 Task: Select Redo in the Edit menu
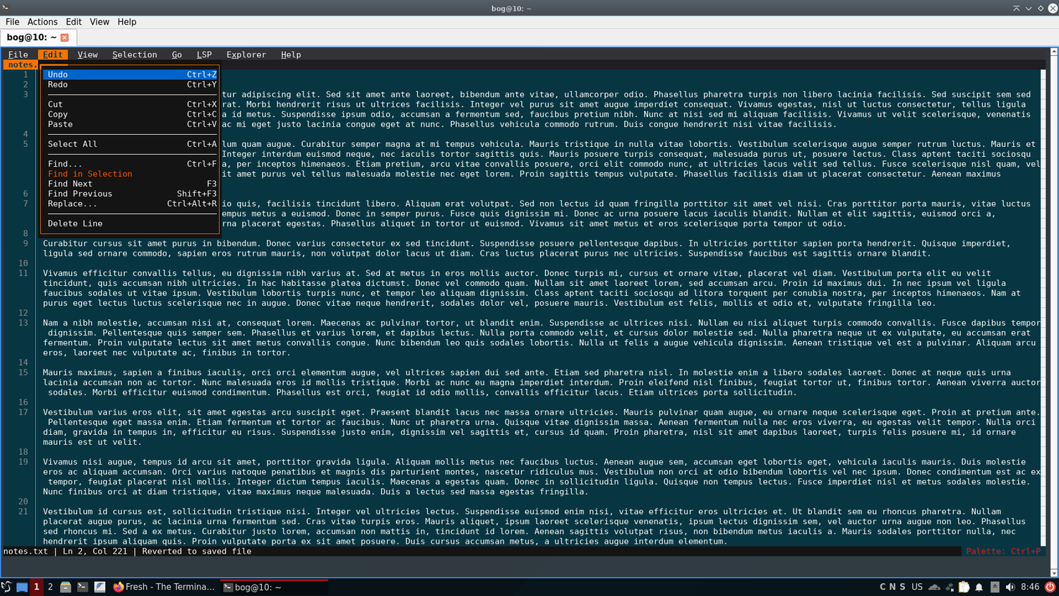[131, 84]
